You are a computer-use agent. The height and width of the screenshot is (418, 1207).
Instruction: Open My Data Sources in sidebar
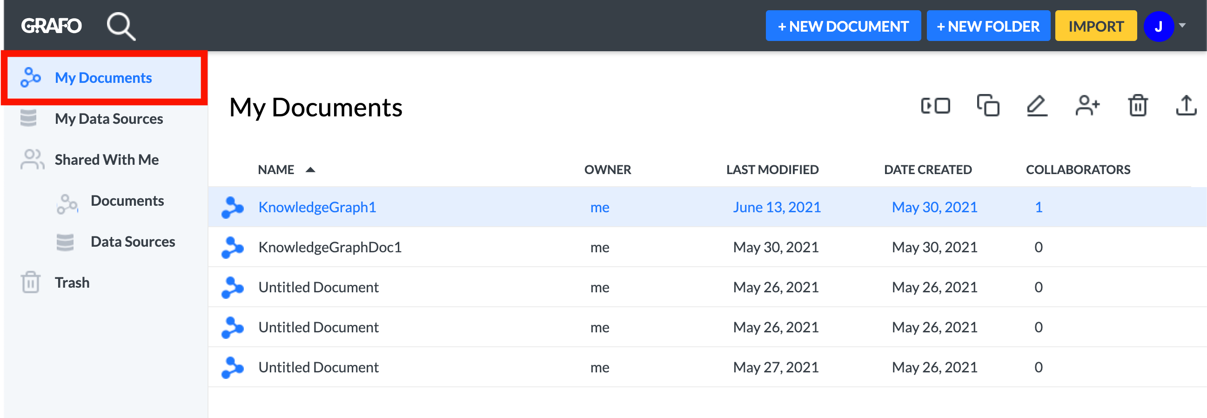pos(108,119)
